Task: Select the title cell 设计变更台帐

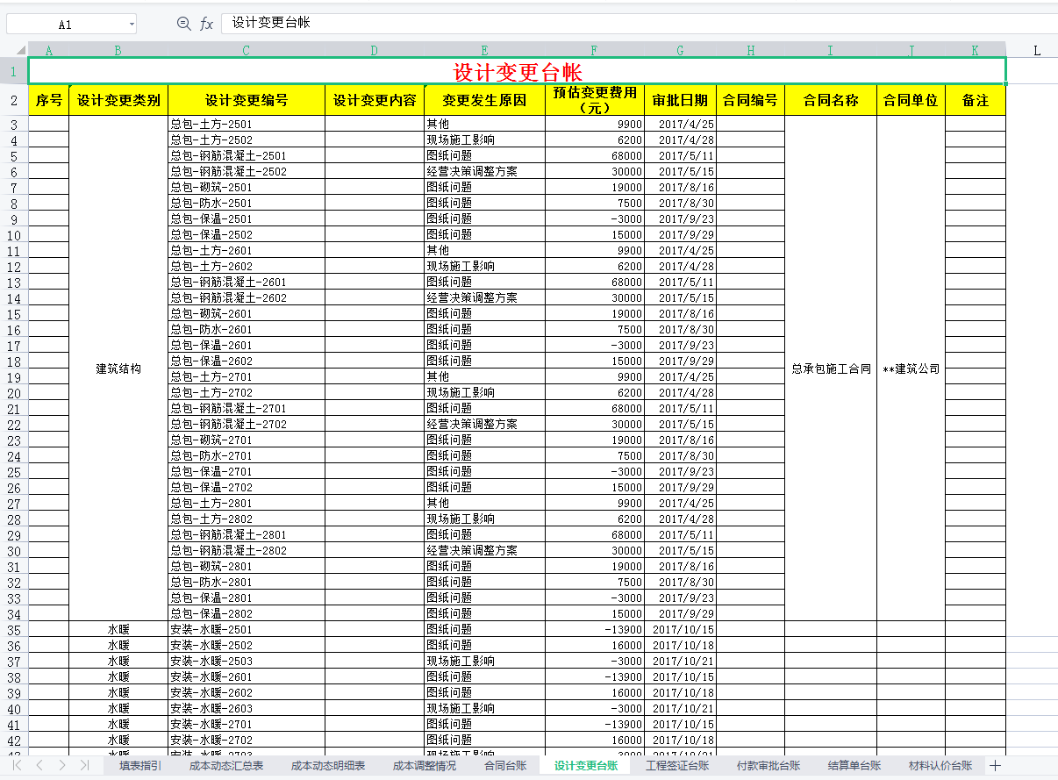Action: click(x=518, y=71)
